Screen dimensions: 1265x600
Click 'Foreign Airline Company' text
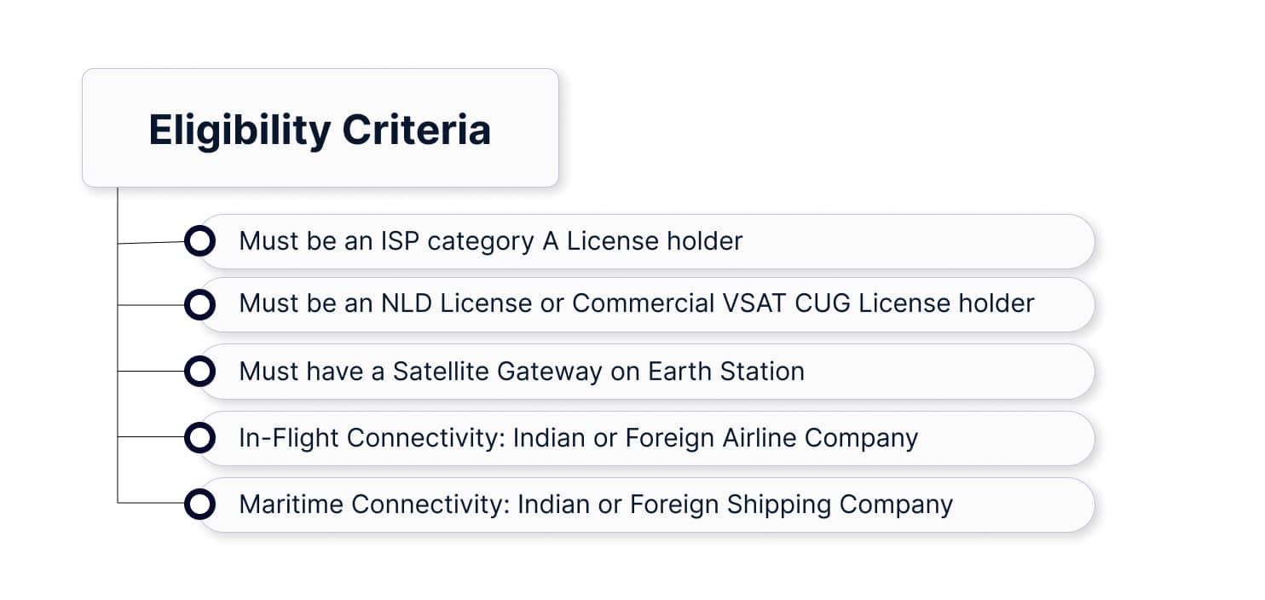coord(771,438)
